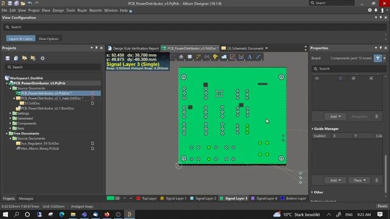Click the align objects chart icon
The height and width of the screenshot is (219, 390).
tap(181, 57)
